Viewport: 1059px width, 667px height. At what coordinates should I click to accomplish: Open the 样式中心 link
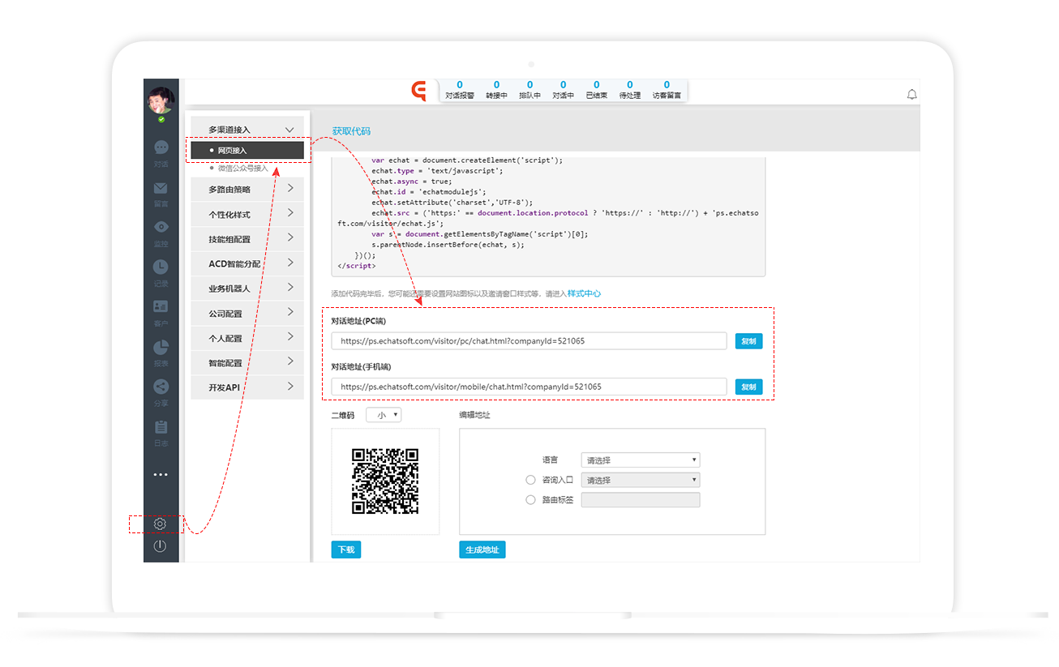(x=584, y=293)
